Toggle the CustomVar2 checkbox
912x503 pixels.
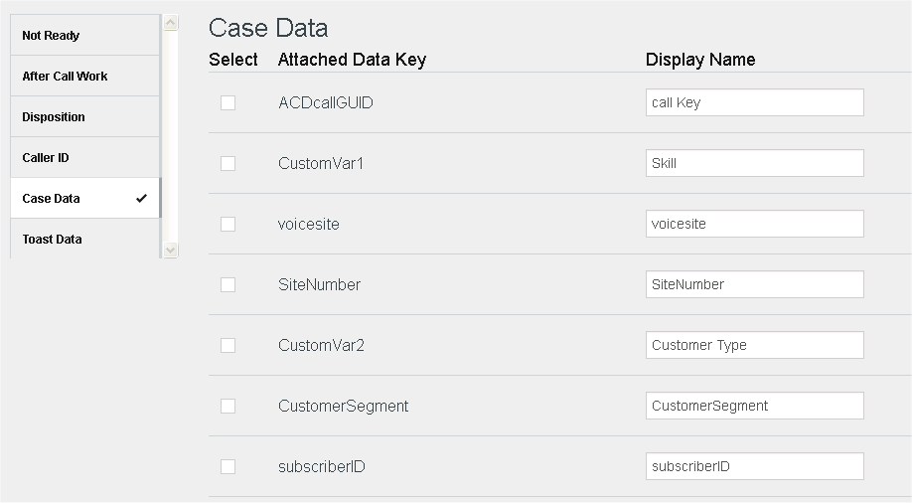click(x=228, y=345)
